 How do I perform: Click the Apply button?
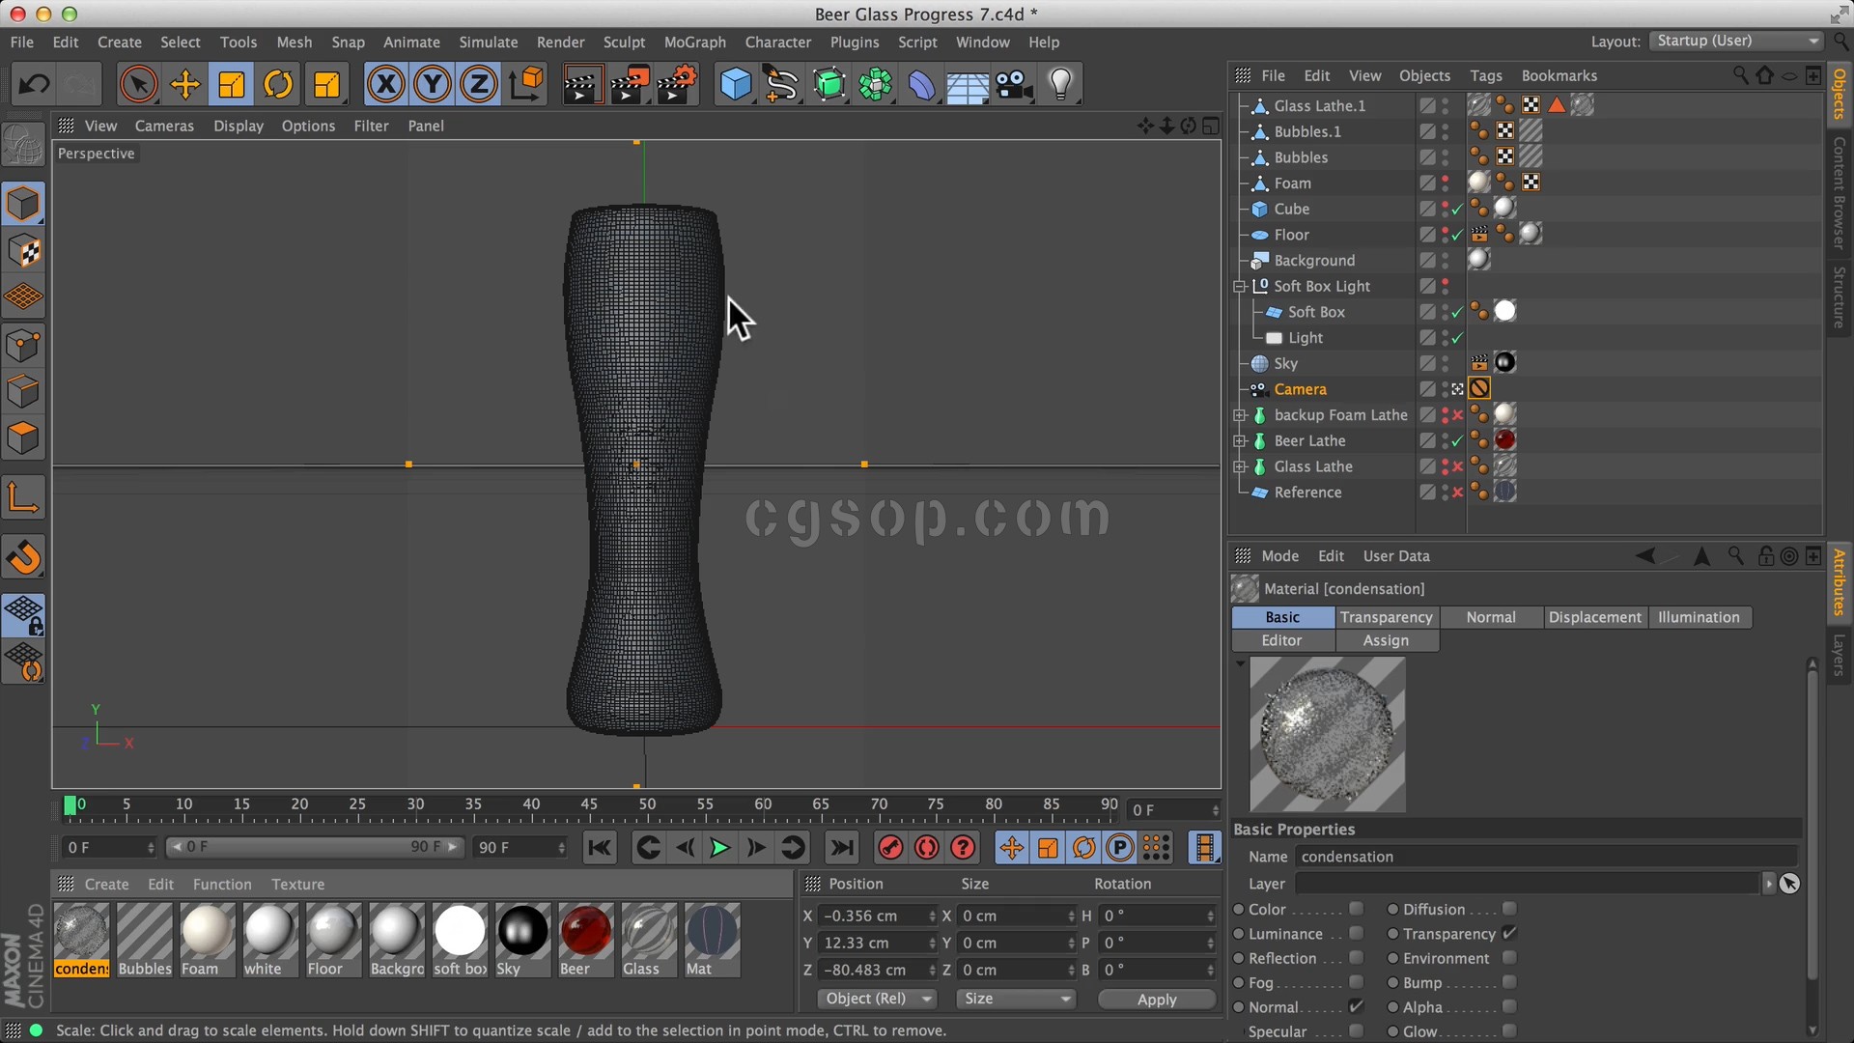point(1156,1000)
